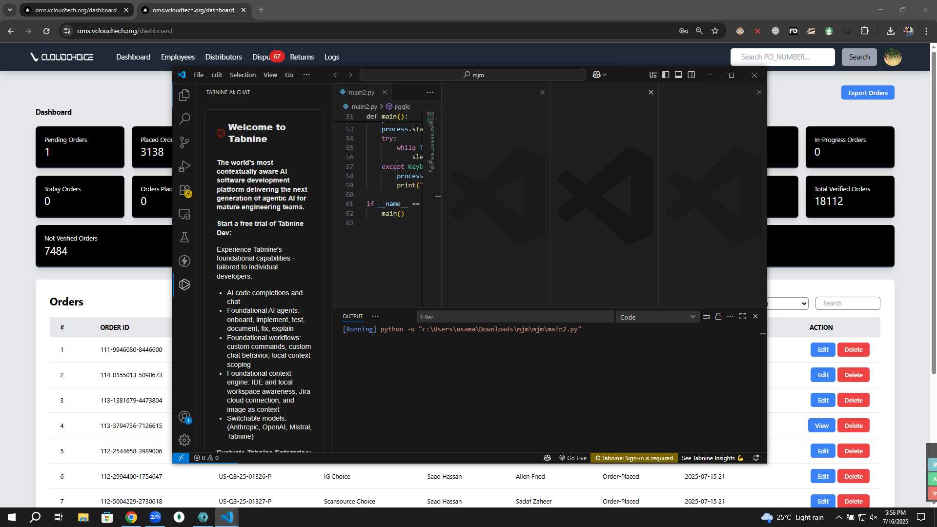Focus the Search PO_NUMBER input field
937x527 pixels.
[782, 57]
